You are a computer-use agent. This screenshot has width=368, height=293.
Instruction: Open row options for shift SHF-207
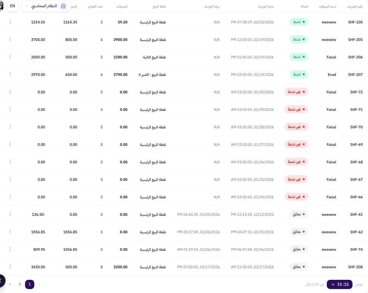coord(10,74)
